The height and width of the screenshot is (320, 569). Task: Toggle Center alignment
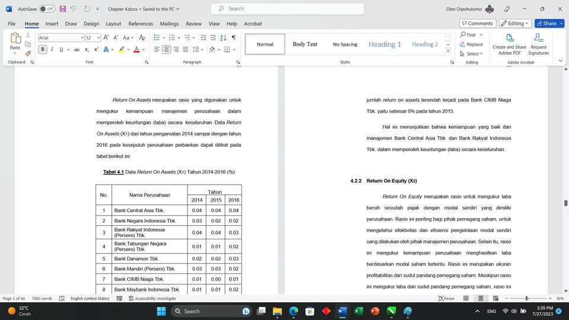(x=166, y=49)
